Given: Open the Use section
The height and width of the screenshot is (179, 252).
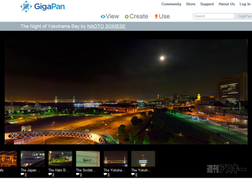Looking at the screenshot, I should coord(164,16).
